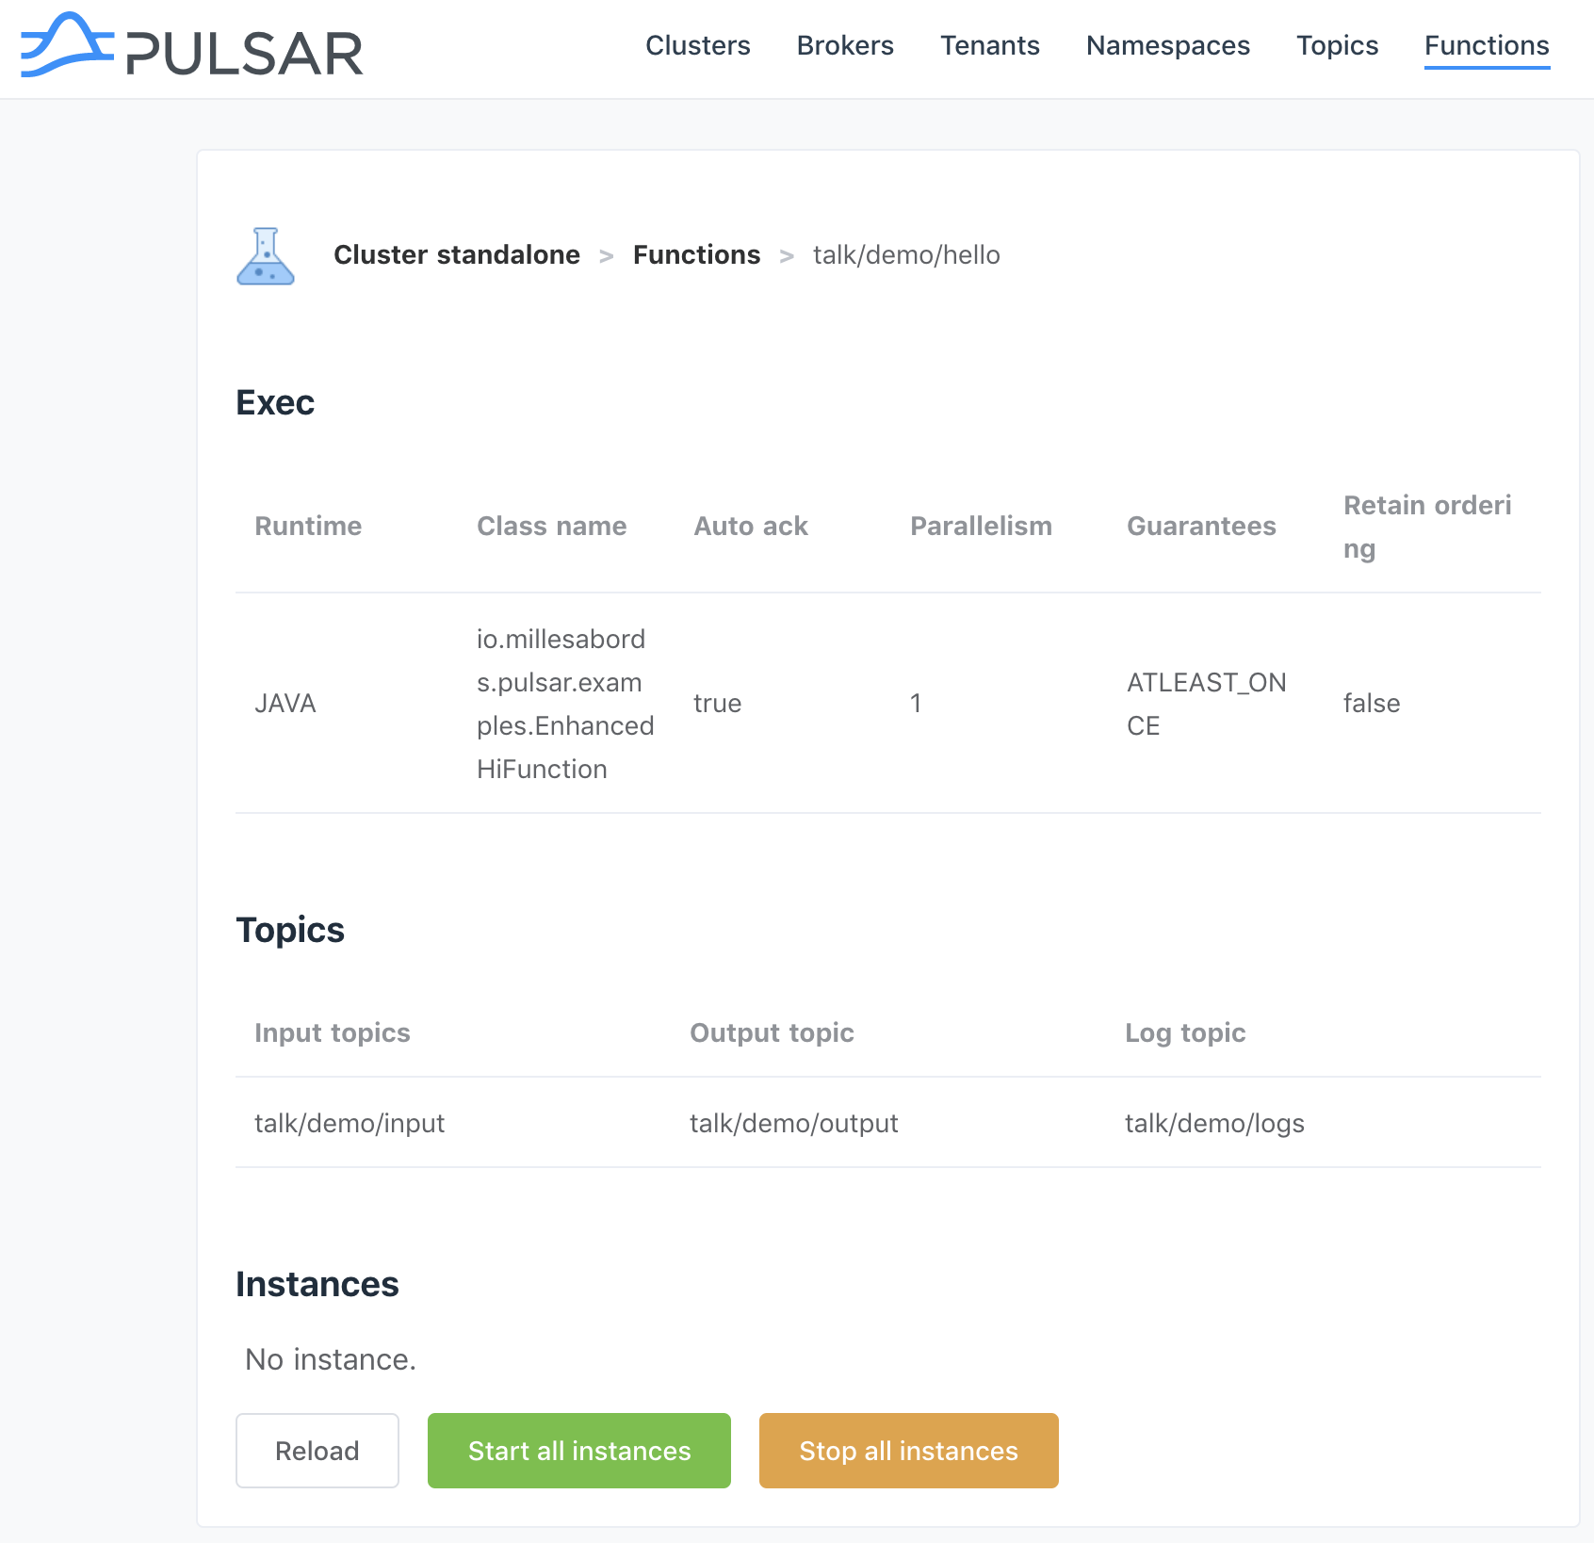Click the Instances section heading
The image size is (1594, 1543).
pyautogui.click(x=317, y=1284)
